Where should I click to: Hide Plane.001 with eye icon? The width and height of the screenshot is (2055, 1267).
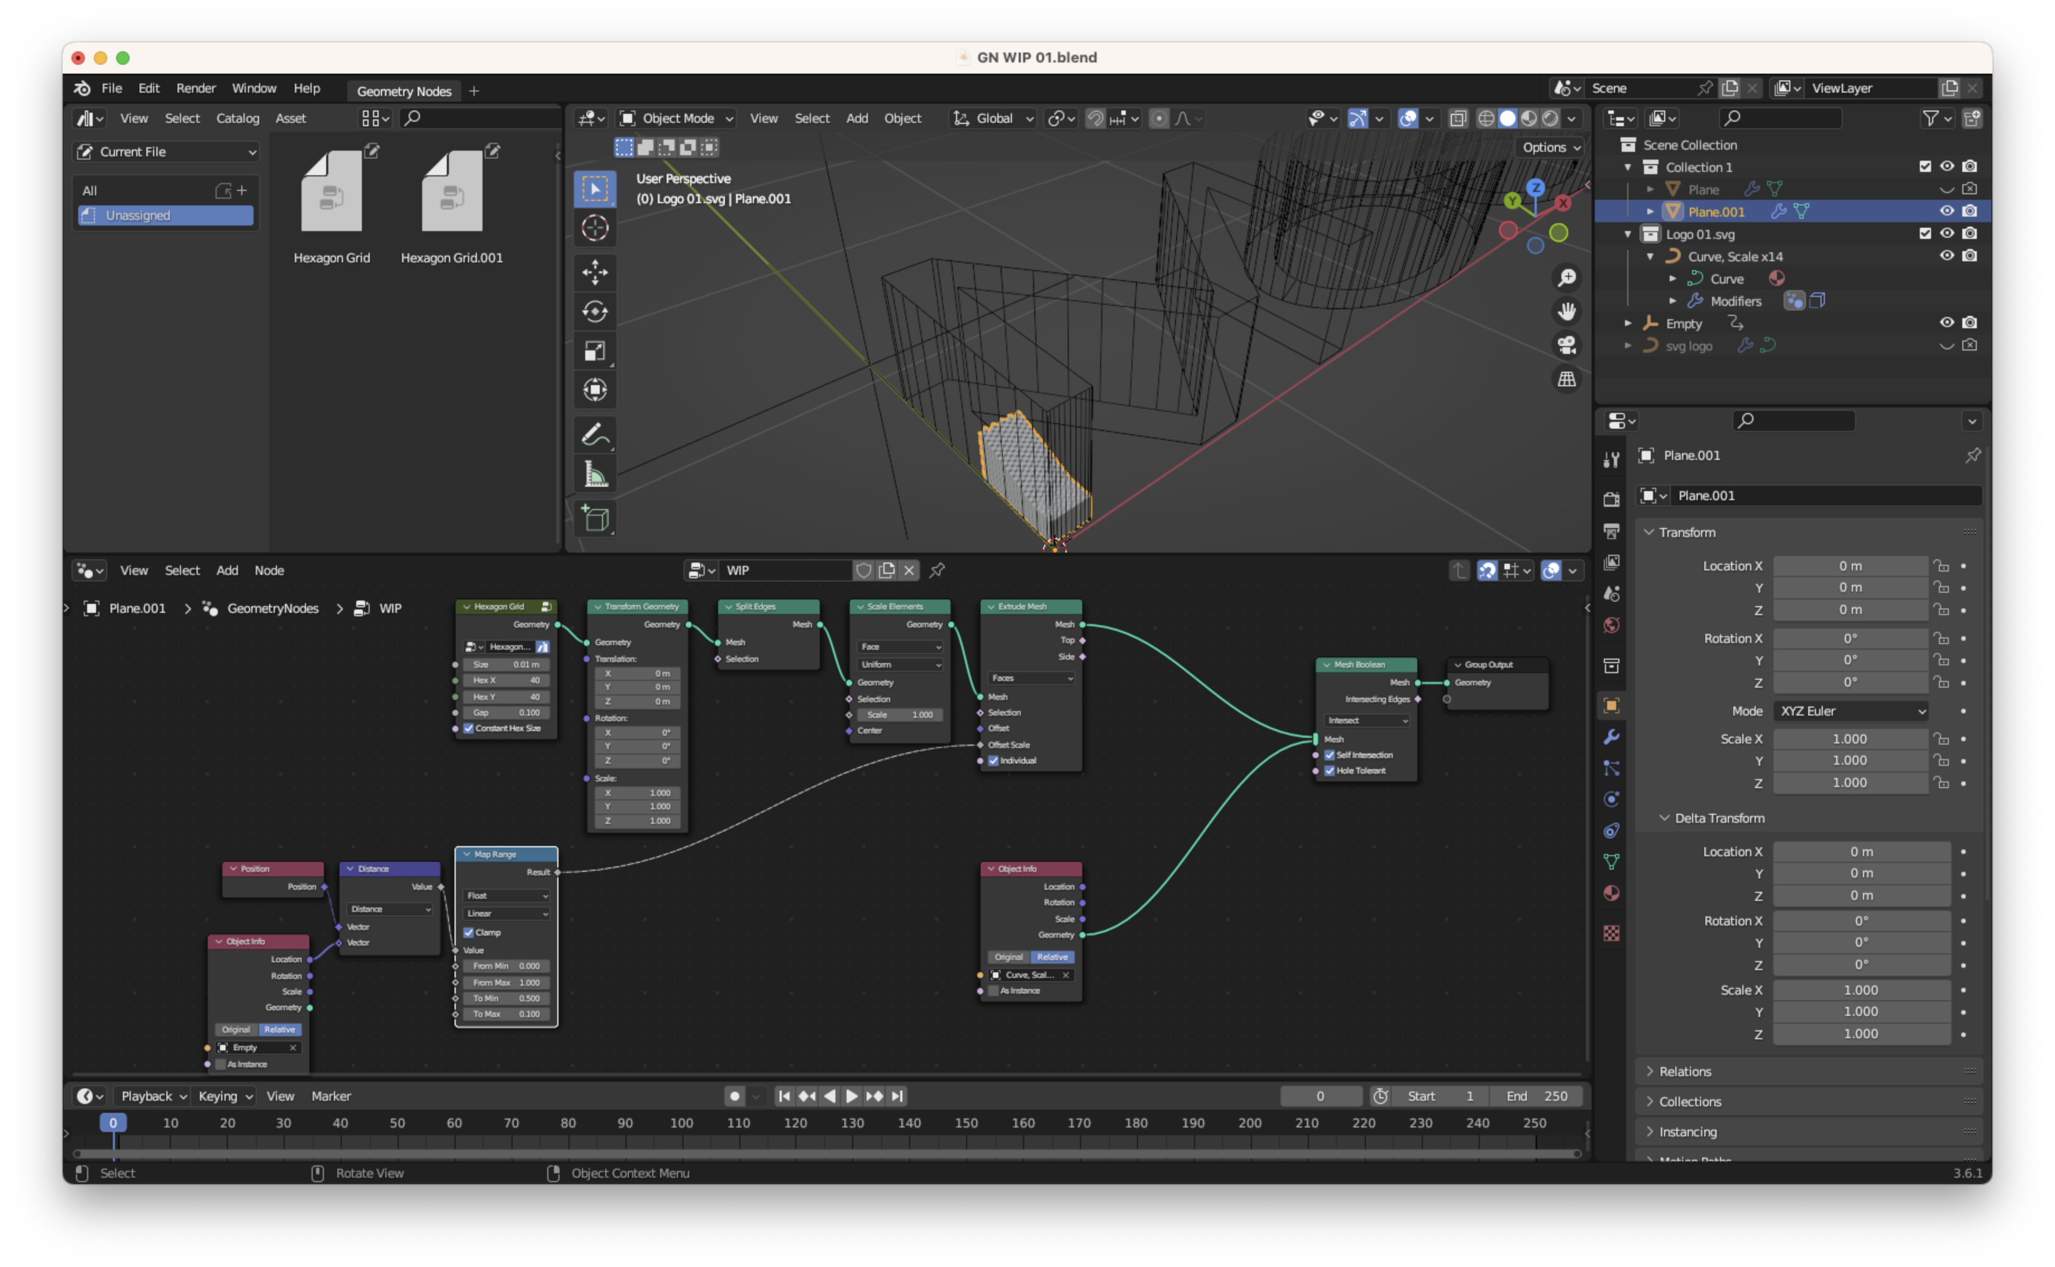click(x=1947, y=211)
